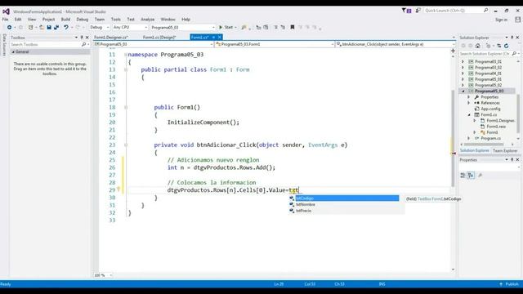Click Solution Explorer horizontal scrollbar thumb
Image resolution: width=523 pixels, height=294 pixels.
[484, 145]
